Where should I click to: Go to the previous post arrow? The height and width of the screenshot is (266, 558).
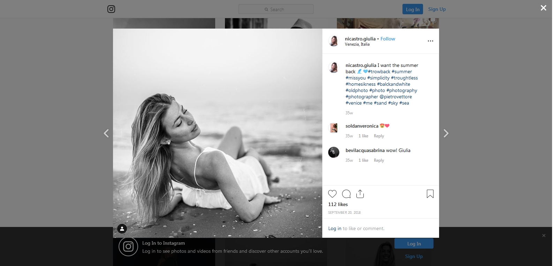click(106, 133)
